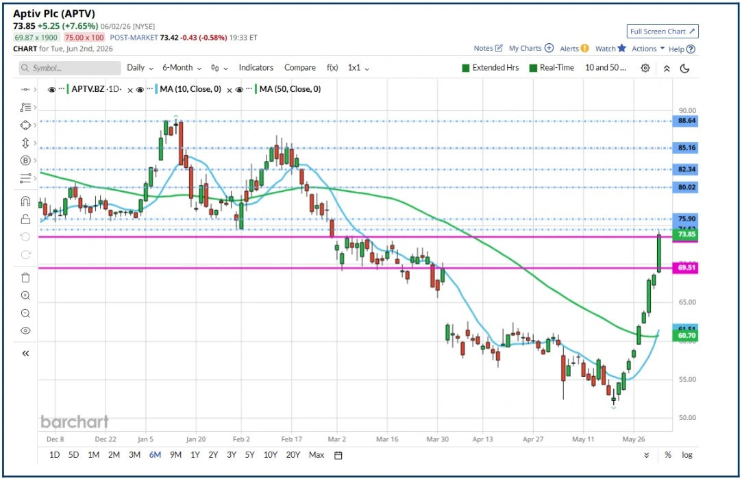Delete drawings with the trash icon
The height and width of the screenshot is (479, 742).
point(25,278)
